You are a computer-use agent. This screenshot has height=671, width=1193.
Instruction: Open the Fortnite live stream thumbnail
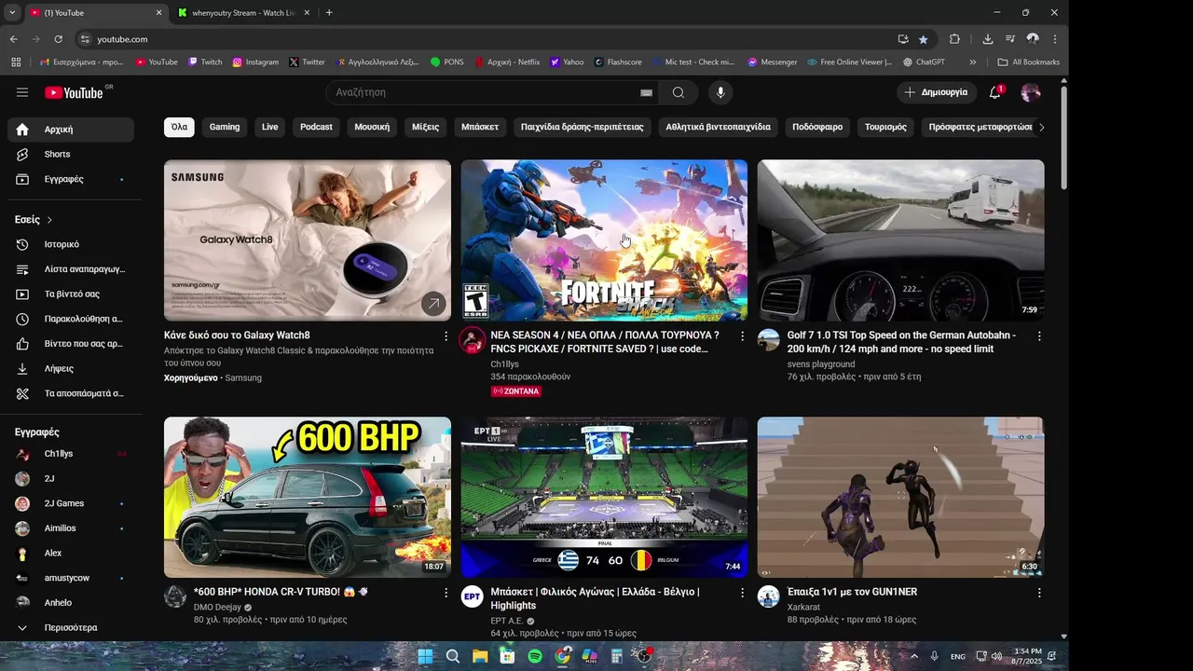[604, 240]
